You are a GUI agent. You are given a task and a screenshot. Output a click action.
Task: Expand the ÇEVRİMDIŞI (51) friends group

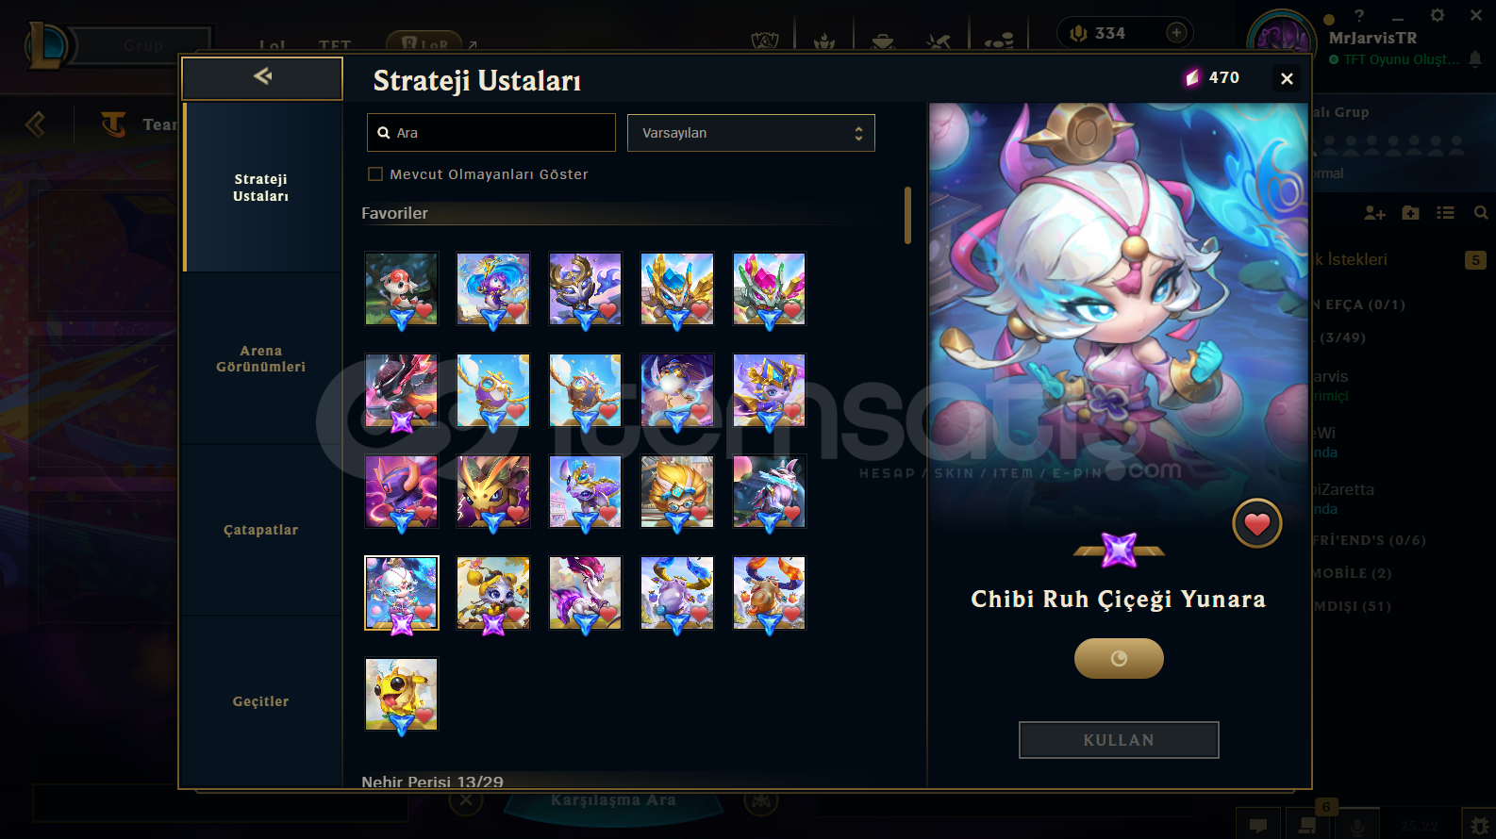point(1351,606)
